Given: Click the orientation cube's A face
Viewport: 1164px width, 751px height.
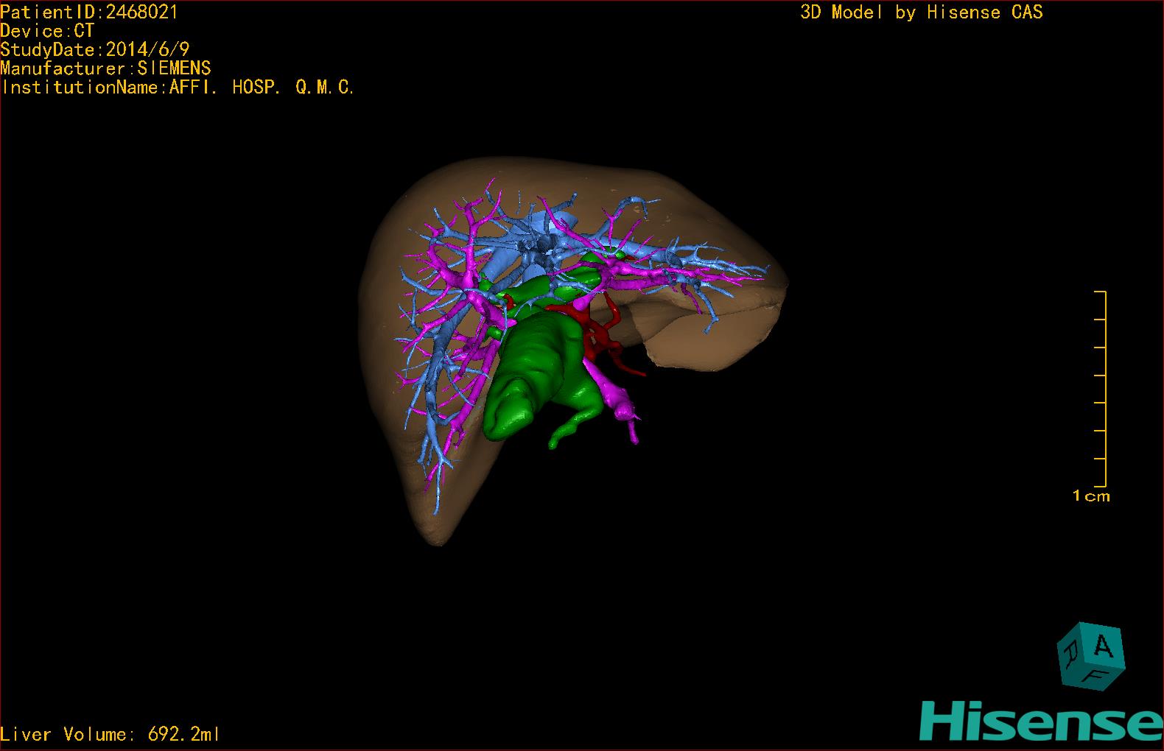Looking at the screenshot, I should [1102, 646].
